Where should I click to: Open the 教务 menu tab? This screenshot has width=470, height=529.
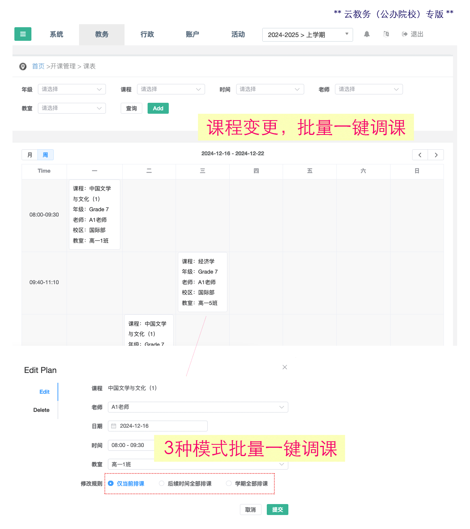(x=102, y=34)
